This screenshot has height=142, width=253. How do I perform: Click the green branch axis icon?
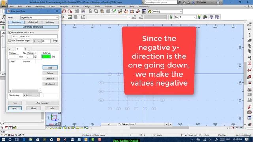114,11
